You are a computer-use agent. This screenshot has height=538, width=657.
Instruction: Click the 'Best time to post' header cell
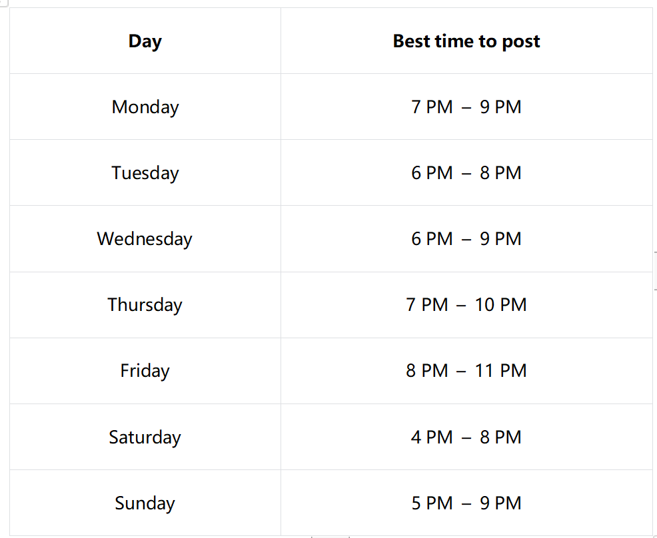466,41
